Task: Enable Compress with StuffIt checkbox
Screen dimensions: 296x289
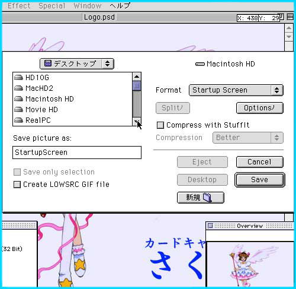Action: (160, 125)
